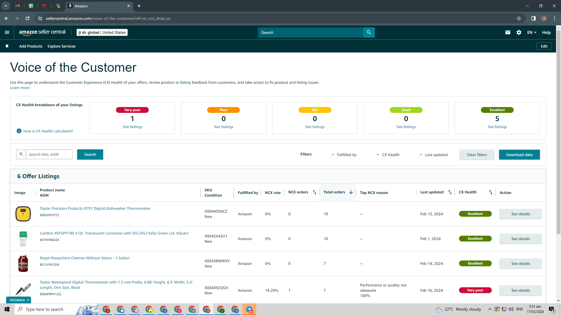Sort by NCX orders arrows

click(x=314, y=192)
